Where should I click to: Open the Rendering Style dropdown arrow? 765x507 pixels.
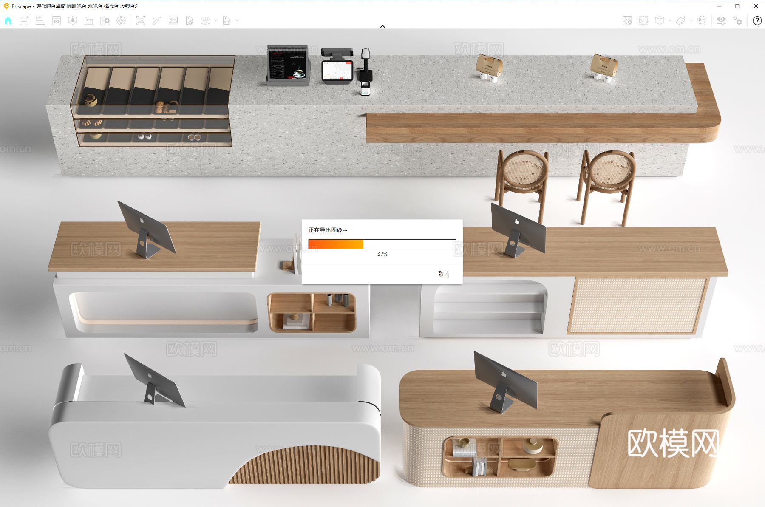pyautogui.click(x=670, y=20)
